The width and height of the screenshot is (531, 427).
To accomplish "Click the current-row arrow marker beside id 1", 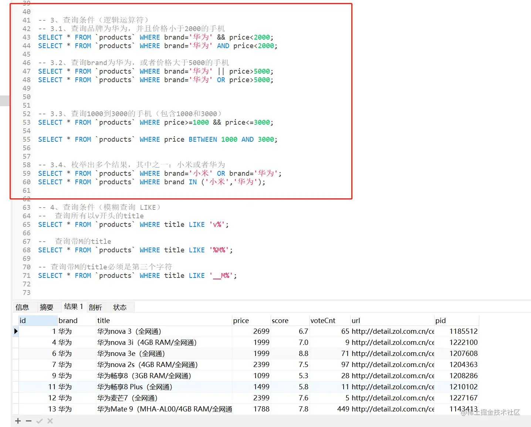I will pos(16,331).
